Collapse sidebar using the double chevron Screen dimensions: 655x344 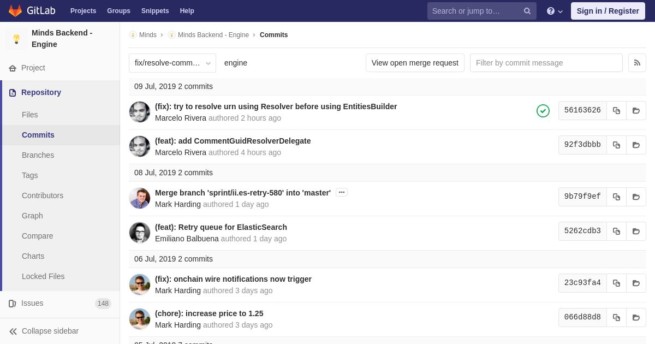[13, 331]
